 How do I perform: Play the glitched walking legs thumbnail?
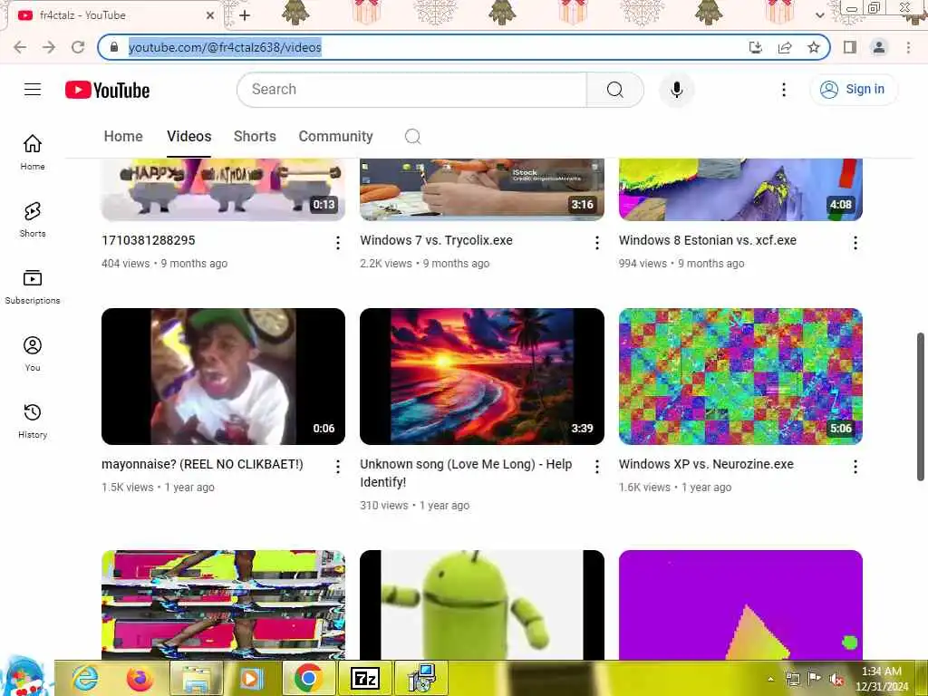coord(223,604)
